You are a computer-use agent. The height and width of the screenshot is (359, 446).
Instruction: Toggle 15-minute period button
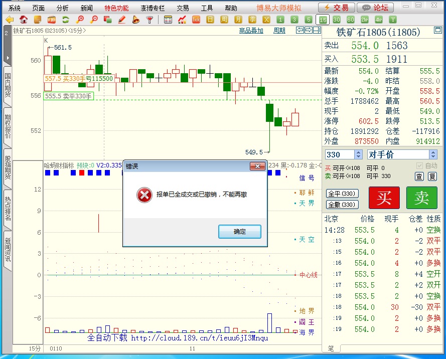coord(322,20)
